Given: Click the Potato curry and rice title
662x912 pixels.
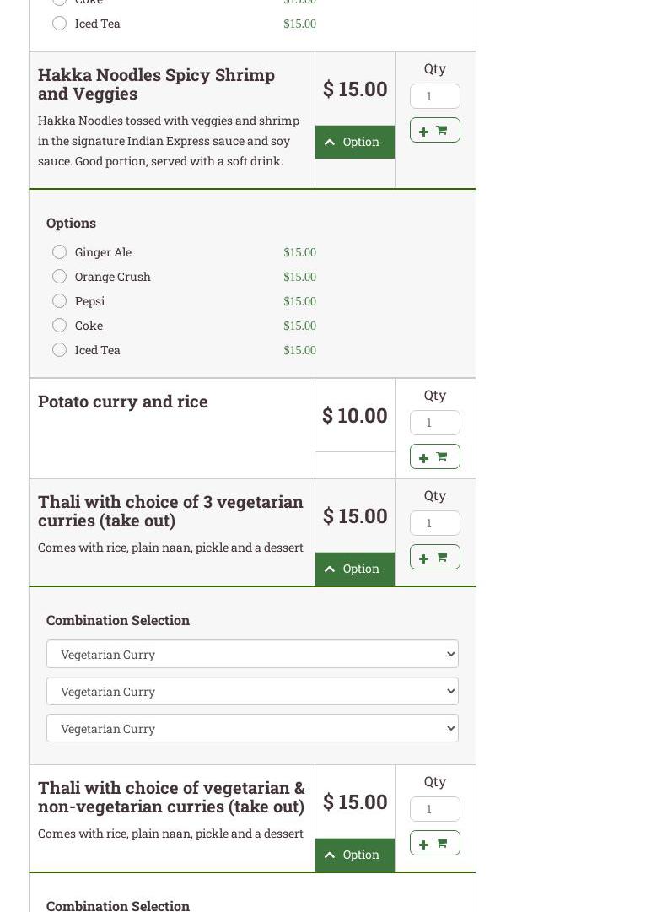Looking at the screenshot, I should 123,402.
